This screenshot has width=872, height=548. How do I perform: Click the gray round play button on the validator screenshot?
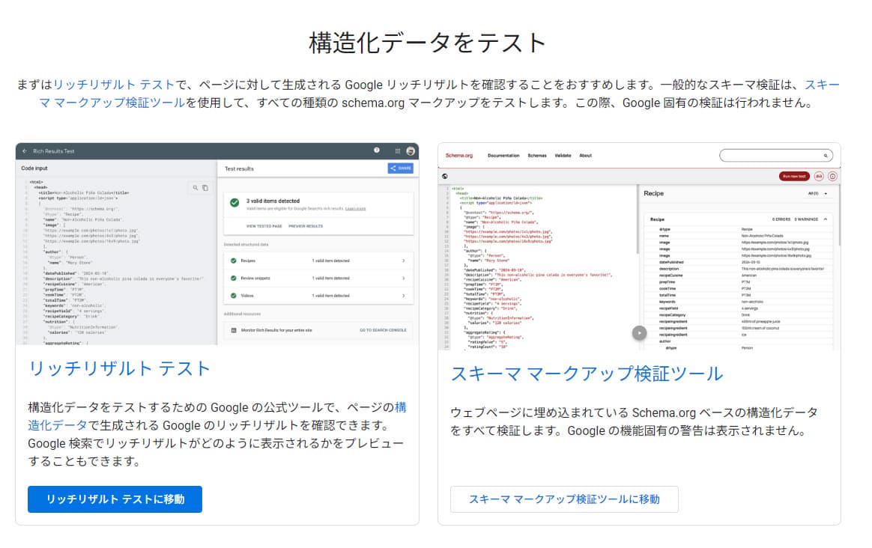pos(640,333)
